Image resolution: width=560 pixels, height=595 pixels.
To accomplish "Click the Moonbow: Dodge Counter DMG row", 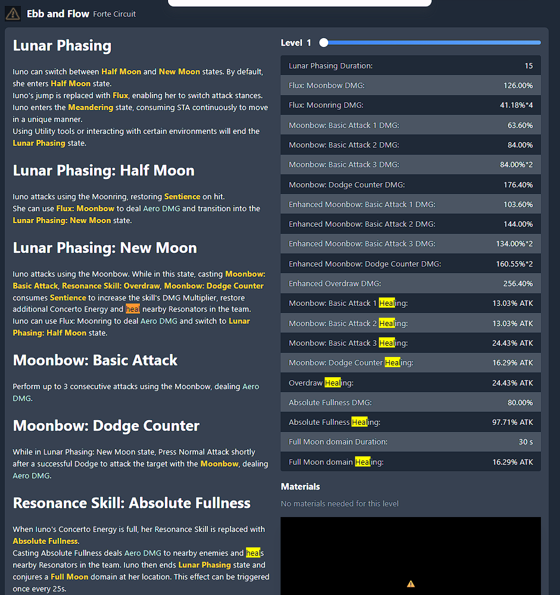I will point(410,185).
